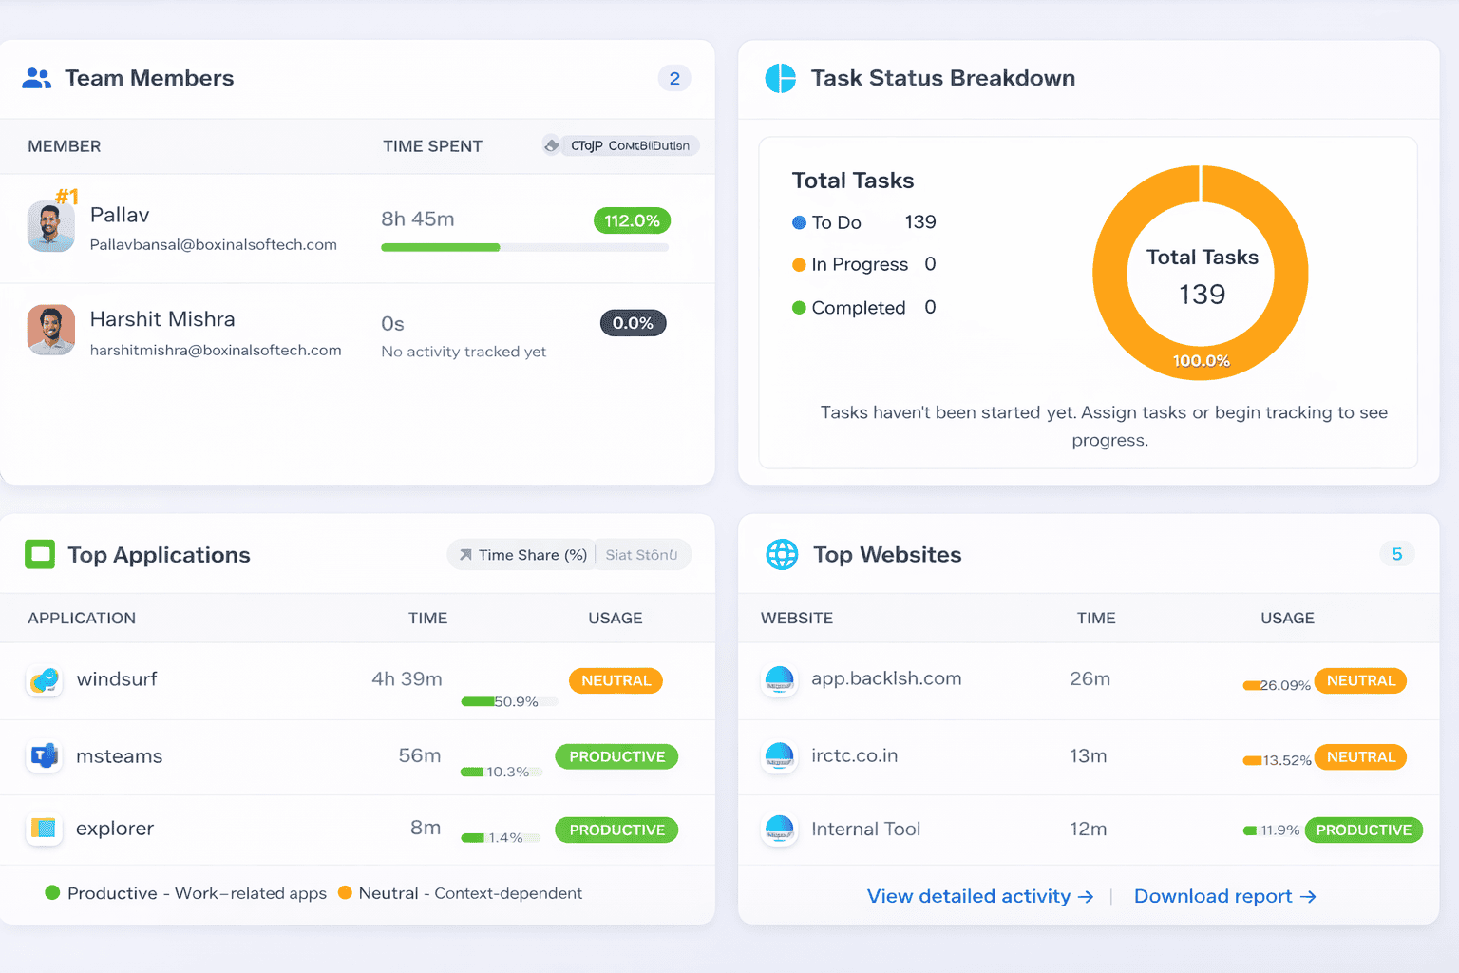The height and width of the screenshot is (973, 1459).
Task: Click the APPLICATION column header
Action: [82, 618]
